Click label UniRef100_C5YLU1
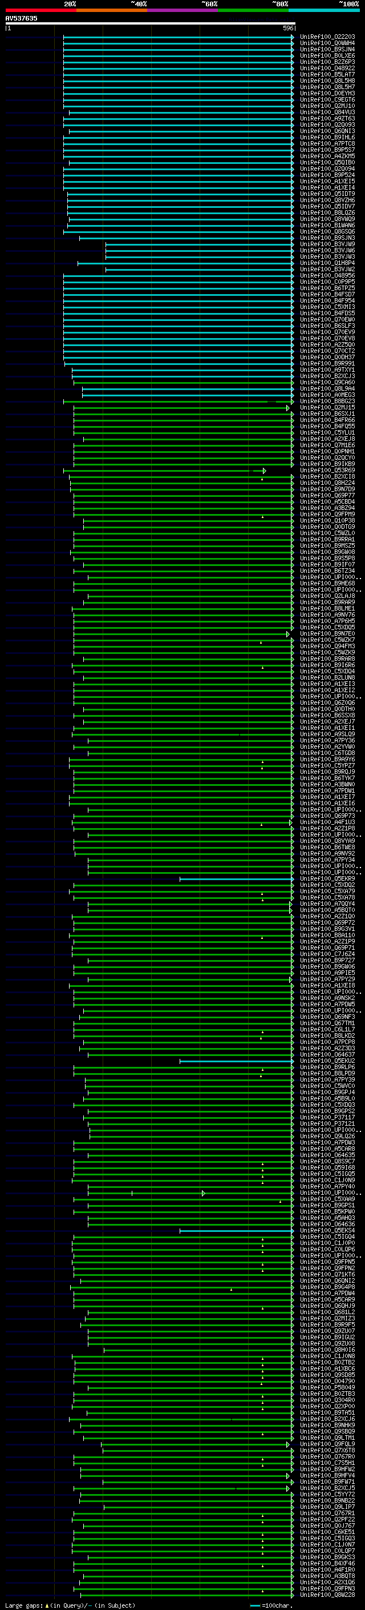 (x=327, y=432)
